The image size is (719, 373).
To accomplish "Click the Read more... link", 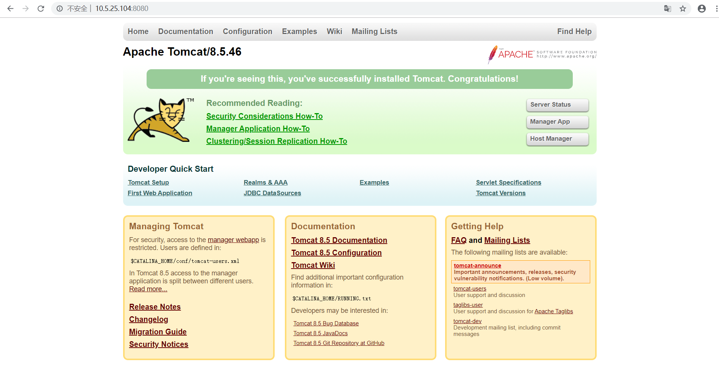I will 148,289.
